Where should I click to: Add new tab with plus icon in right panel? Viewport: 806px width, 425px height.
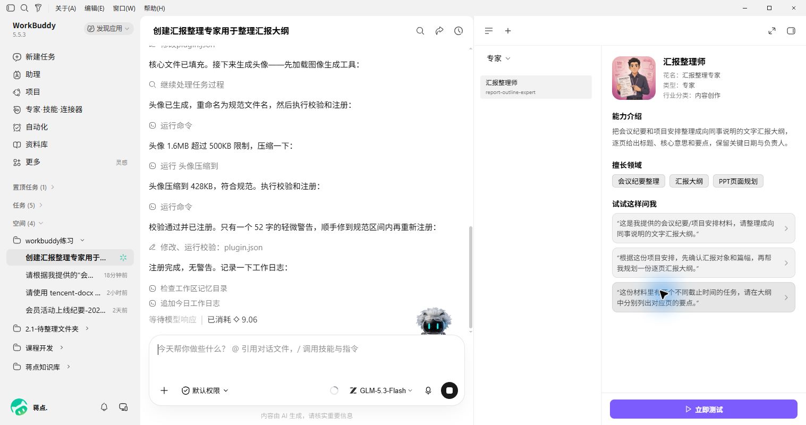point(508,31)
